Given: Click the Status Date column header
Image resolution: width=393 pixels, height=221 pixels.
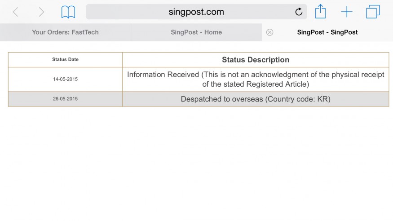Looking at the screenshot, I should [65, 60].
